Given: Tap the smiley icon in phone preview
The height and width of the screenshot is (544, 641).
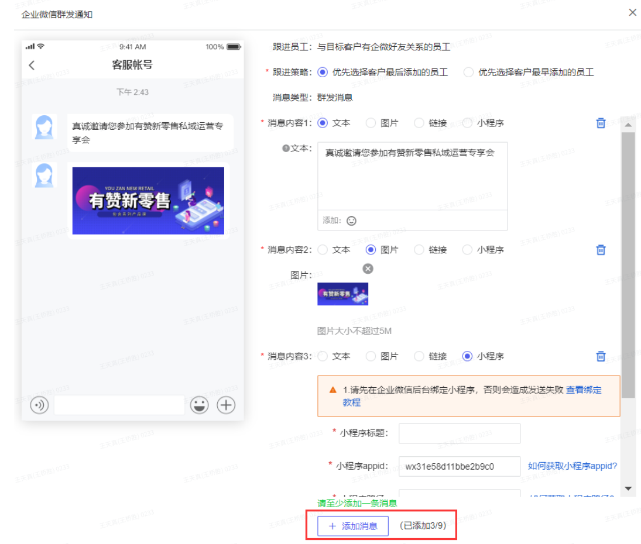Looking at the screenshot, I should pos(199,405).
